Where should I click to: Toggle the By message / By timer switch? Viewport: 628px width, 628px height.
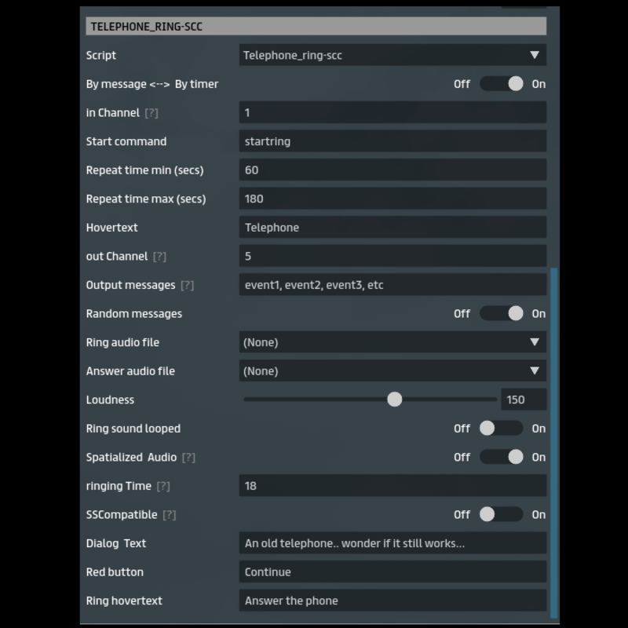(x=502, y=84)
